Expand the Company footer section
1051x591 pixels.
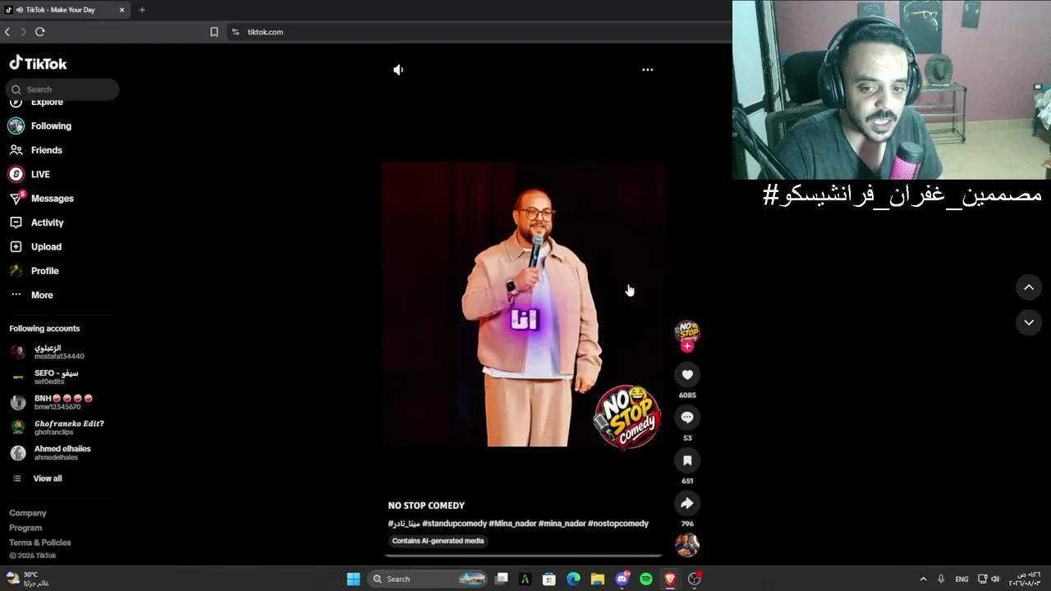click(x=28, y=513)
